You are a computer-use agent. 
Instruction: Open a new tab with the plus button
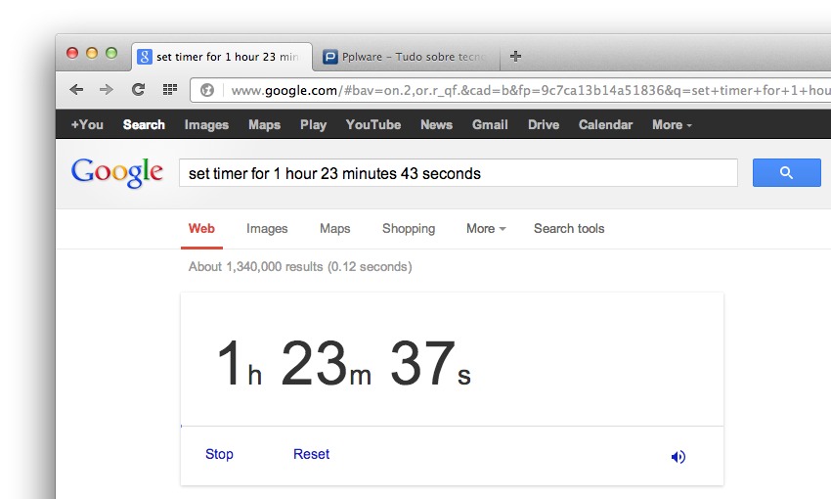[515, 56]
